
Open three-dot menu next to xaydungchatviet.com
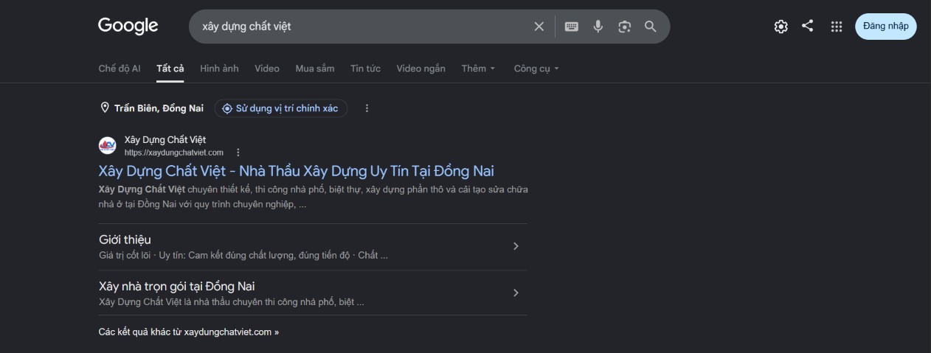(238, 153)
